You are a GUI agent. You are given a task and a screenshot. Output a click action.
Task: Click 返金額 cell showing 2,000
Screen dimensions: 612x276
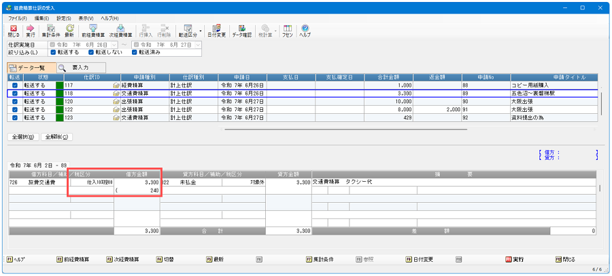click(437, 110)
